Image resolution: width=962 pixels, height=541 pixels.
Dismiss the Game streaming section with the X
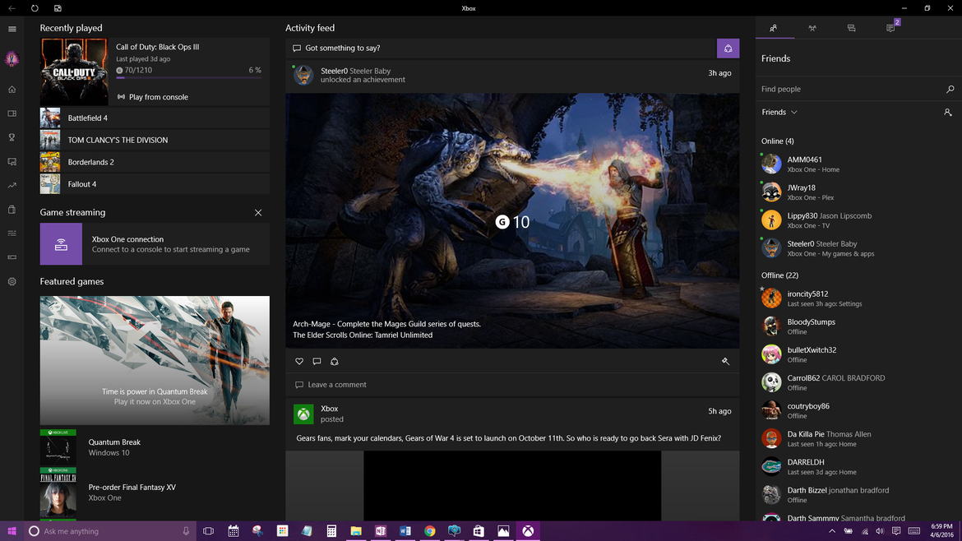(258, 212)
